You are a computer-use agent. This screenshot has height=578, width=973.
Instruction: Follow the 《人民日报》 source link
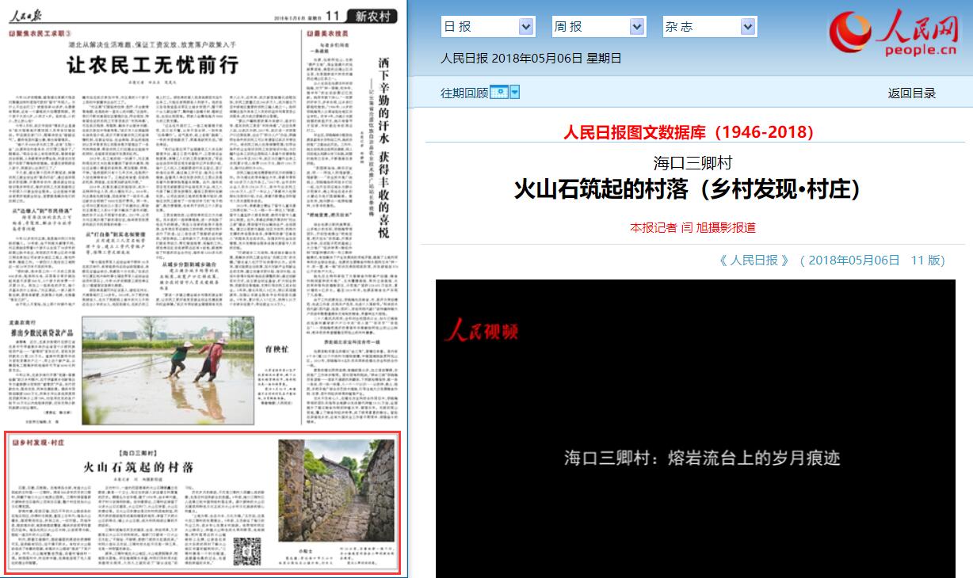click(754, 260)
